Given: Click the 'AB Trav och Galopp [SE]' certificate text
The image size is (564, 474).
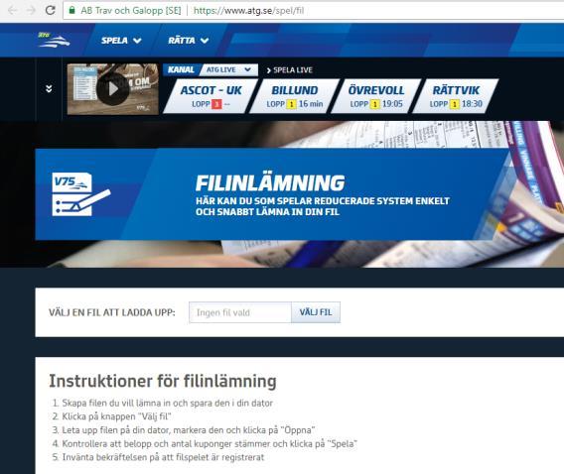Looking at the screenshot, I should tap(131, 11).
